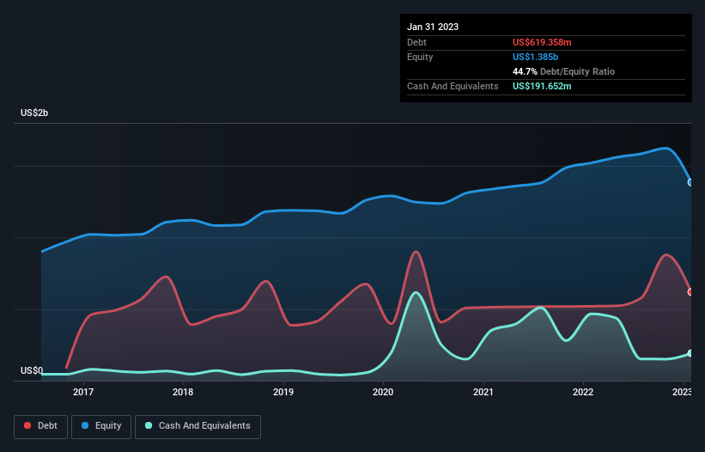
Task: Click the US$0 y-axis label
Action: pyautogui.click(x=32, y=370)
